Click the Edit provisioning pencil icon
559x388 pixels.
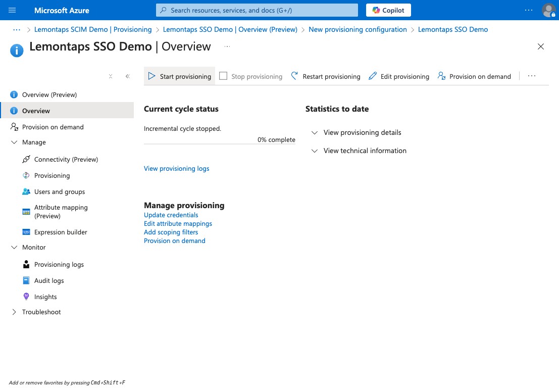(373, 76)
